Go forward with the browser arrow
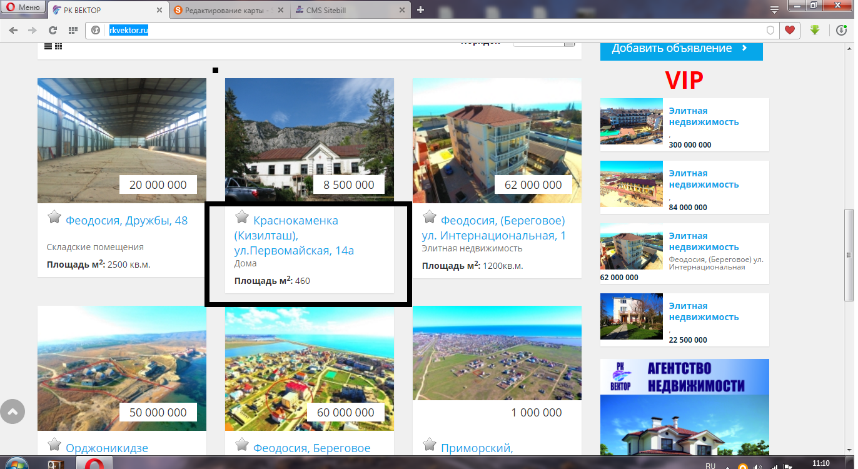Viewport: 858px width, 469px height. 33,30
